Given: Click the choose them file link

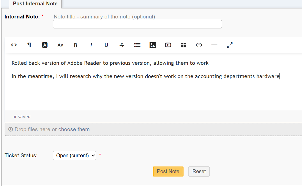Looking at the screenshot, I should 74,129.
